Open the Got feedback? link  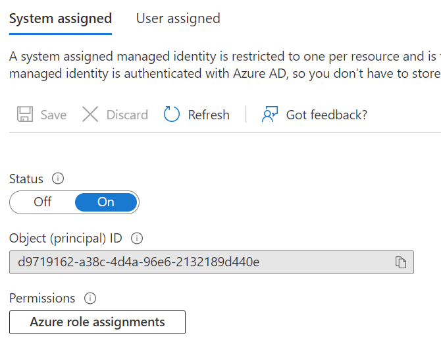tap(326, 115)
